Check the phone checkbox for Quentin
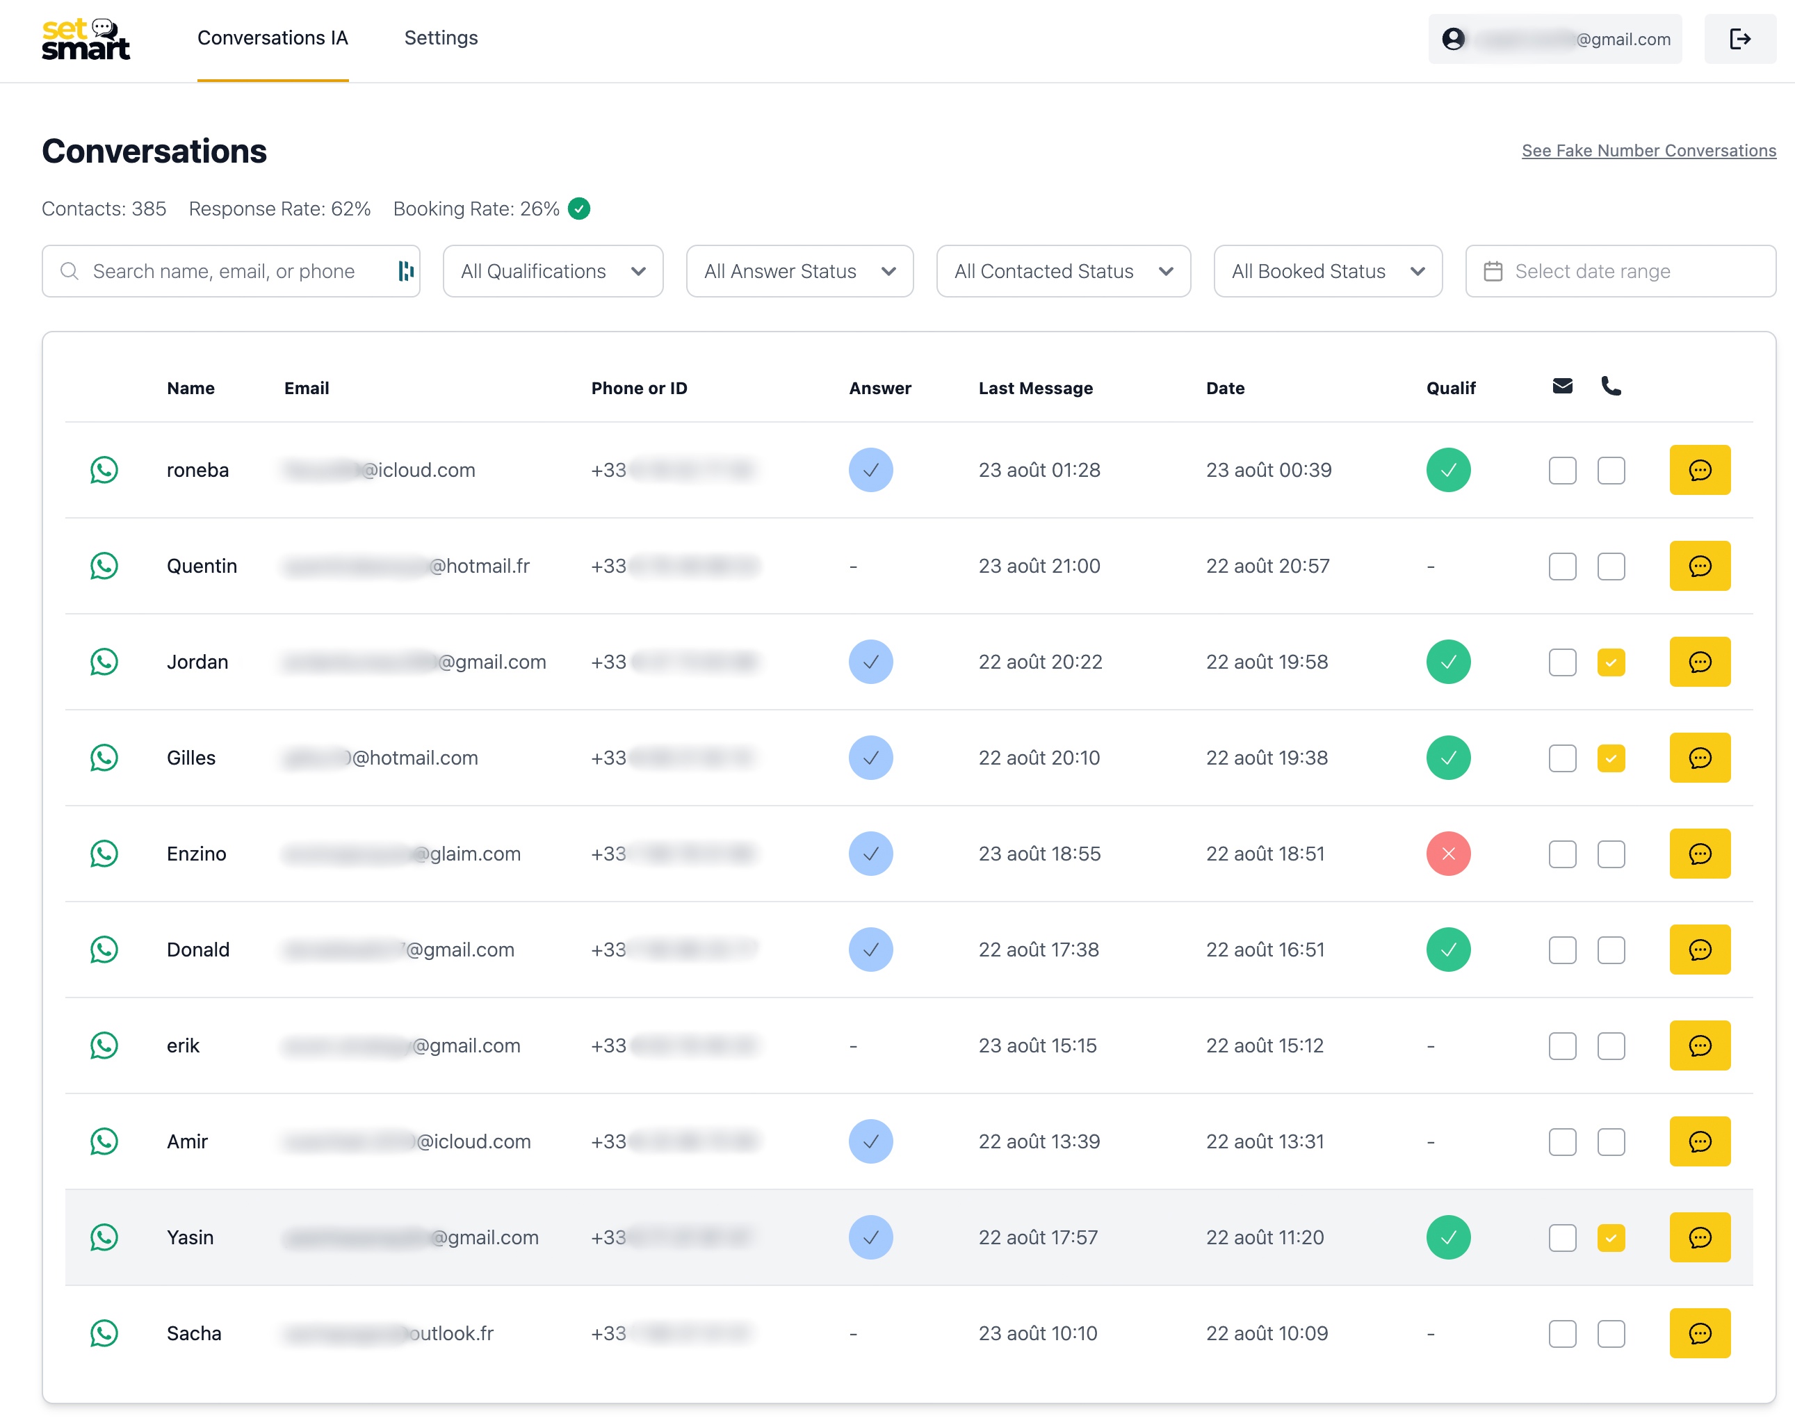Screen dimensions: 1795x1425 click(x=1610, y=566)
